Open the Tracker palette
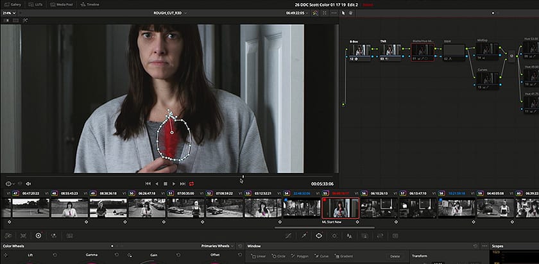The image size is (539, 264). tap(334, 236)
